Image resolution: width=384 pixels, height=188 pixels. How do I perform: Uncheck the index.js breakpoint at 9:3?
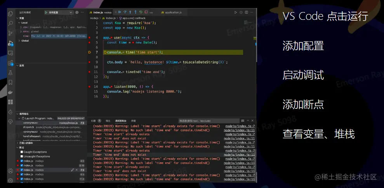[x=22, y=174]
